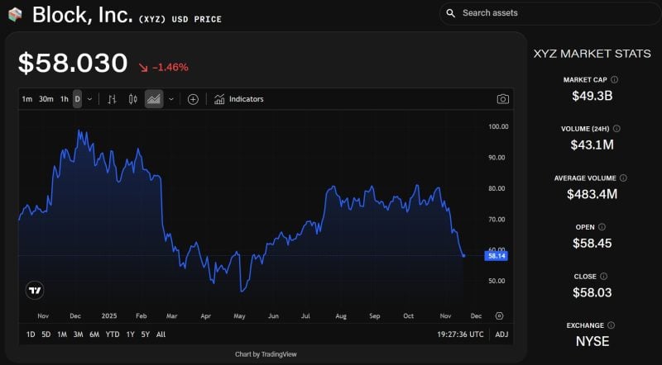The width and height of the screenshot is (662, 365).
Task: Select the 1m interval button
Action: (x=27, y=99)
